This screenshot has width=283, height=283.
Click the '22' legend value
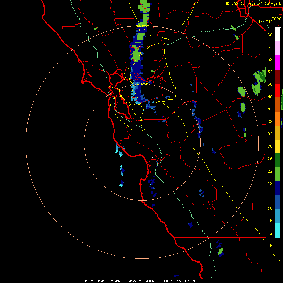point(270,171)
